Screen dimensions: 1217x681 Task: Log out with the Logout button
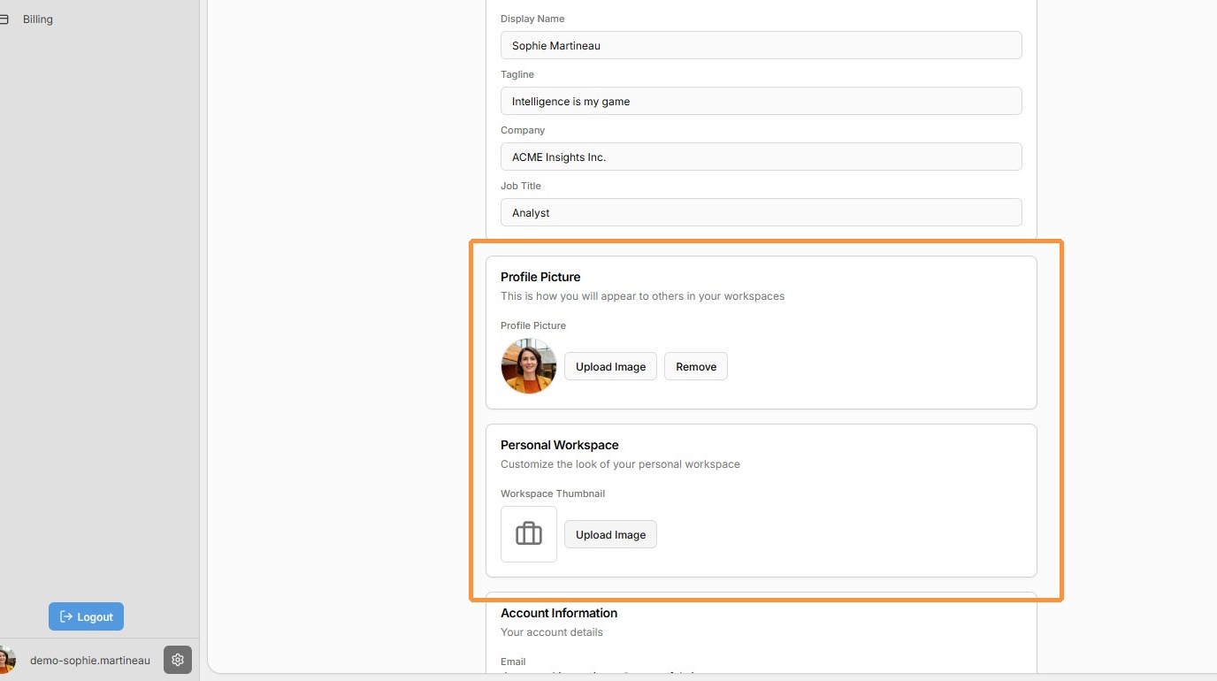[x=87, y=616]
